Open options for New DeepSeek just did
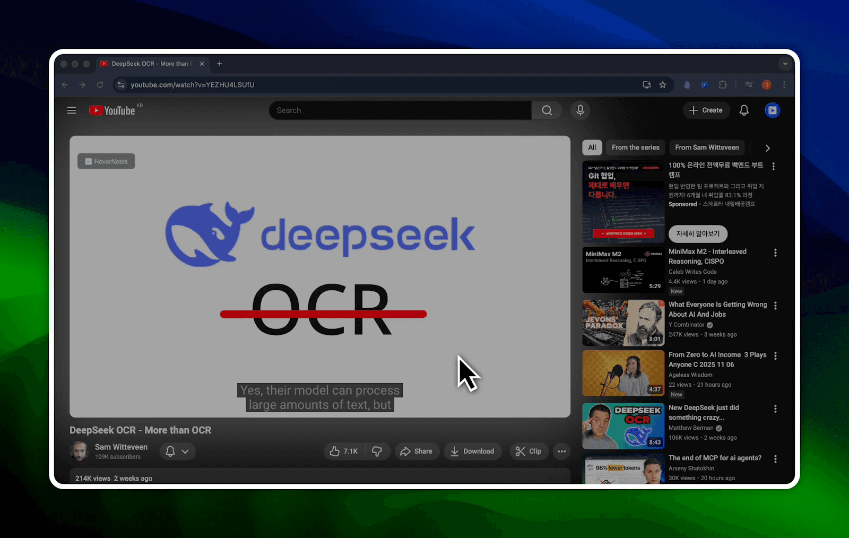849x538 pixels. coord(775,409)
